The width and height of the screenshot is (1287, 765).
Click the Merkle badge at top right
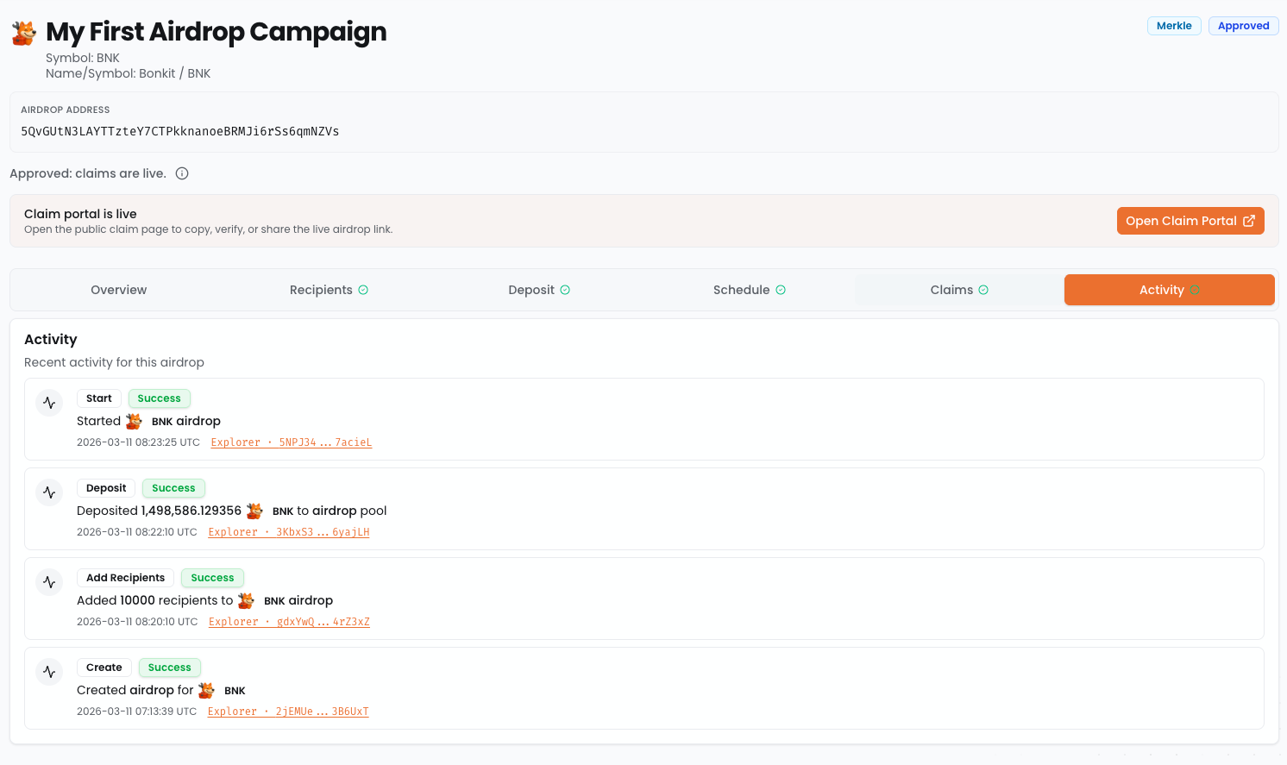point(1173,26)
